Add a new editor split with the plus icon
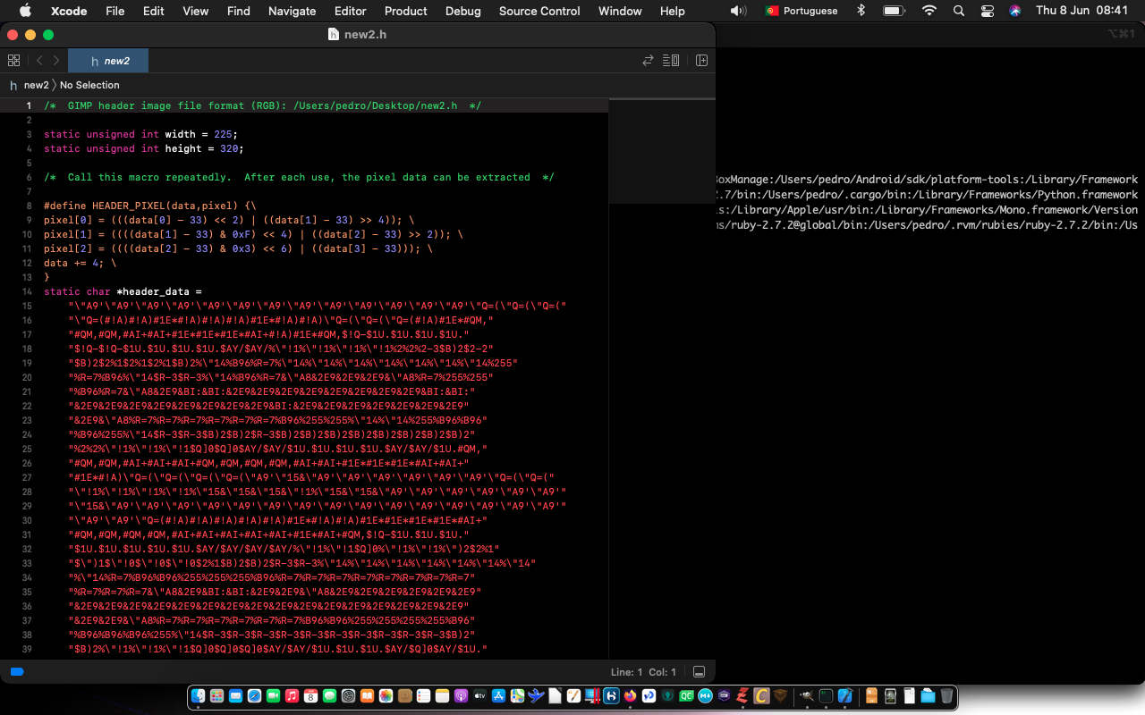This screenshot has width=1145, height=715. pos(701,60)
